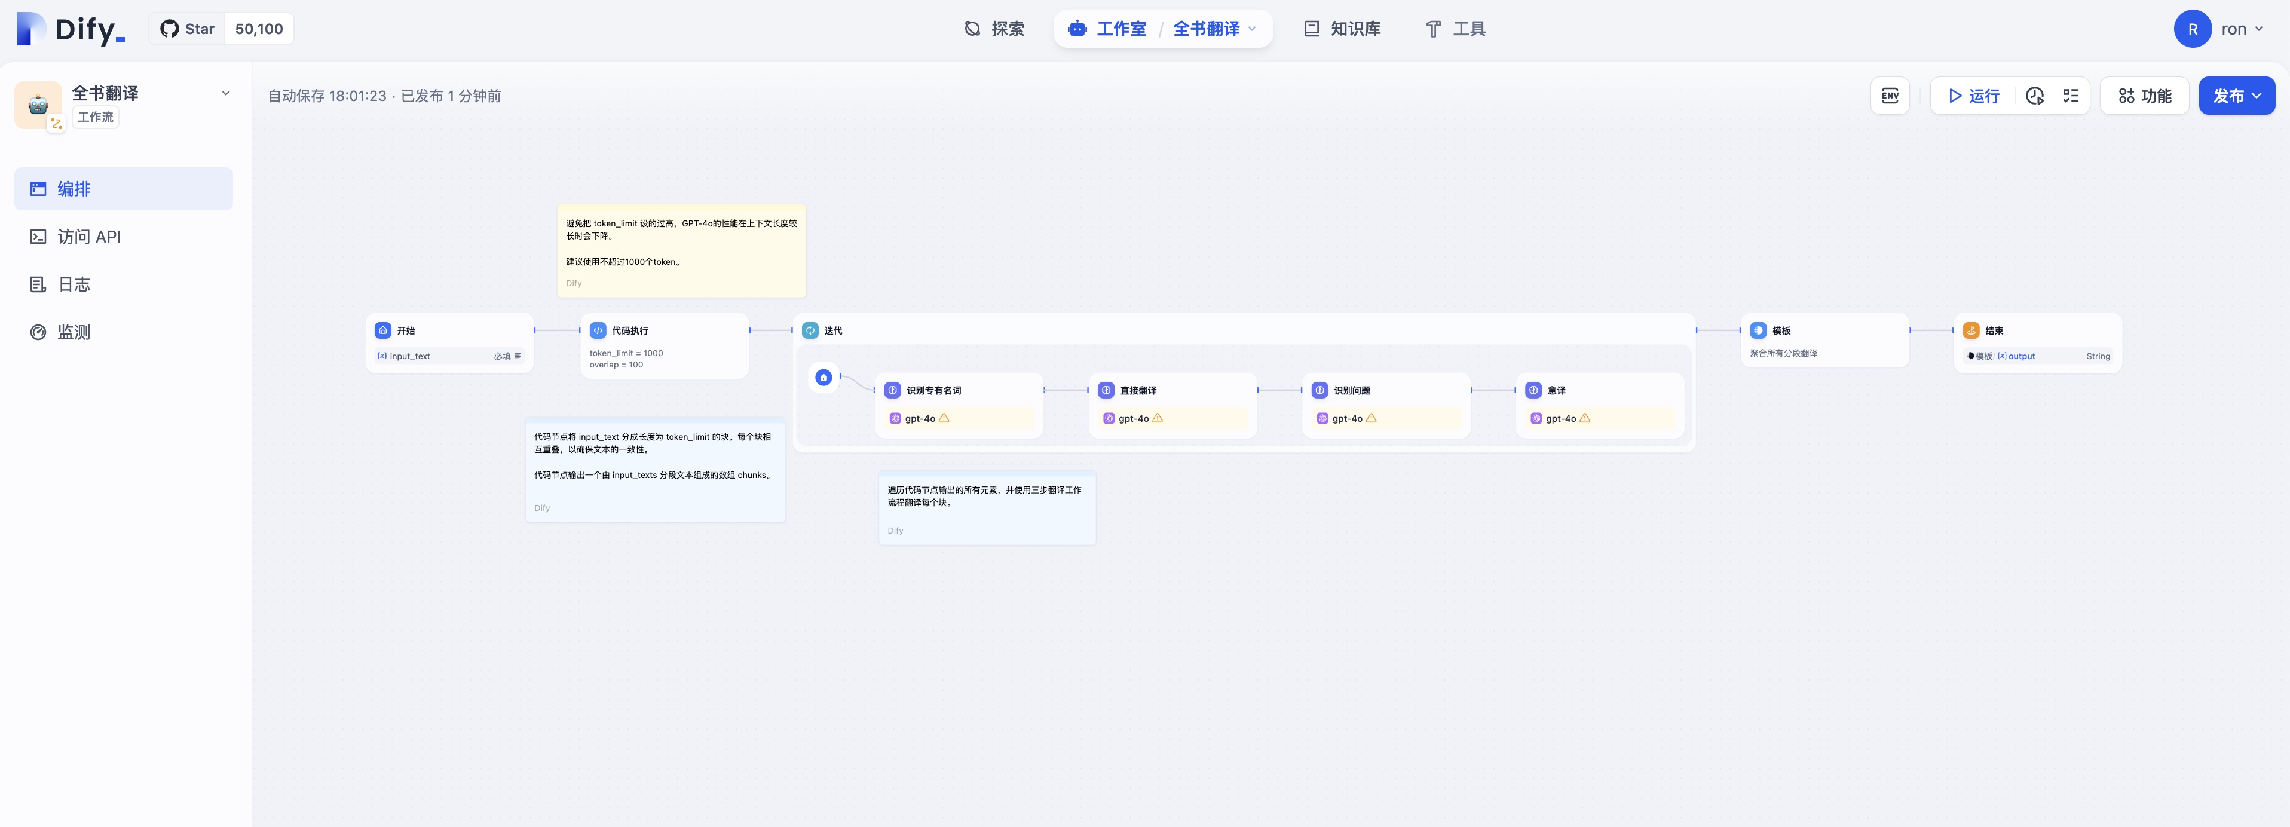Click the 功能 features button
The image size is (2290, 827).
click(2144, 96)
